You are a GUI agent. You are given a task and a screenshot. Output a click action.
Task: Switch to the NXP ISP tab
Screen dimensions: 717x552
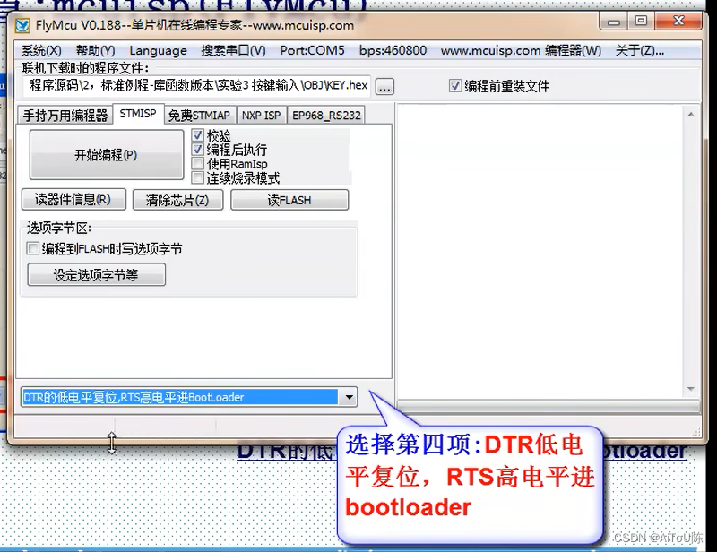[261, 116]
